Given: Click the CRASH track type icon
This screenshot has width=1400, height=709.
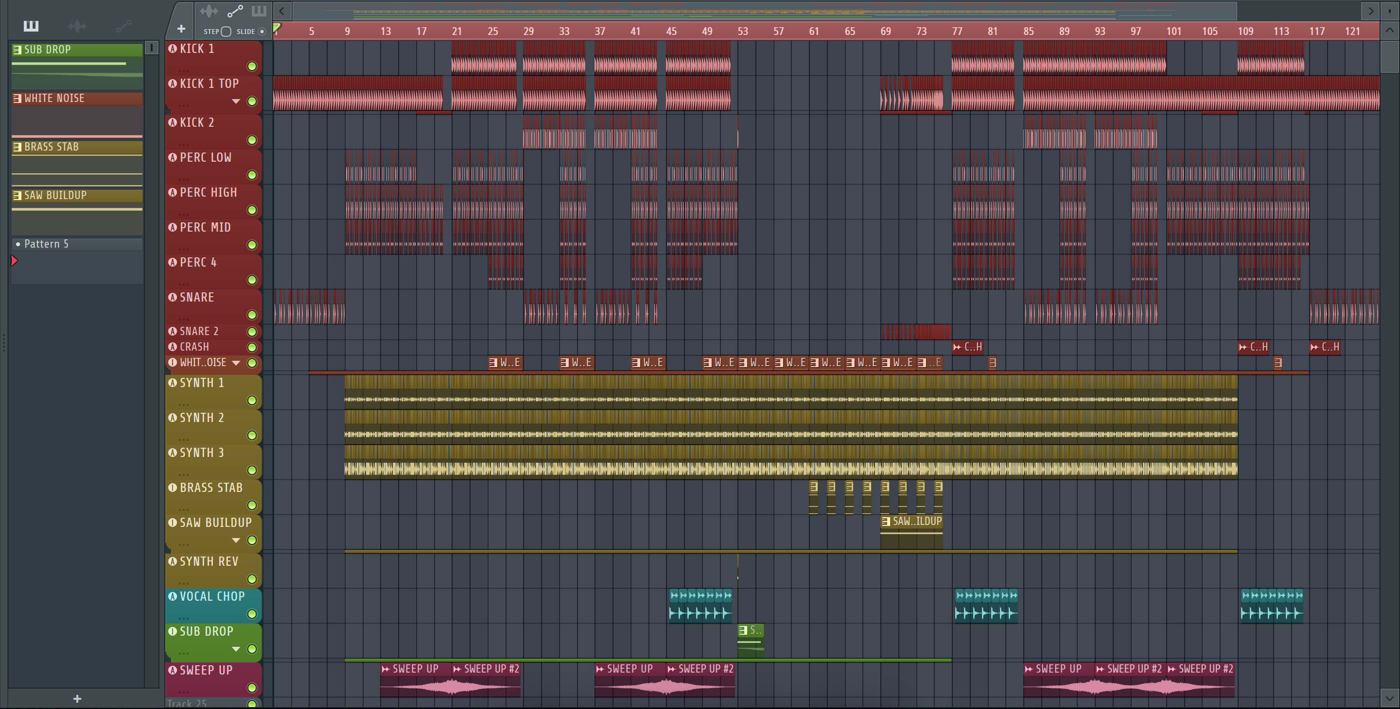Looking at the screenshot, I should tap(173, 346).
